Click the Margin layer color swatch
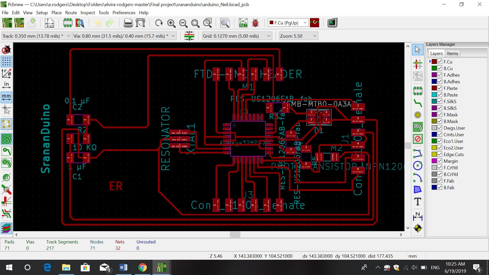This screenshot has height=275, width=489. [434, 161]
